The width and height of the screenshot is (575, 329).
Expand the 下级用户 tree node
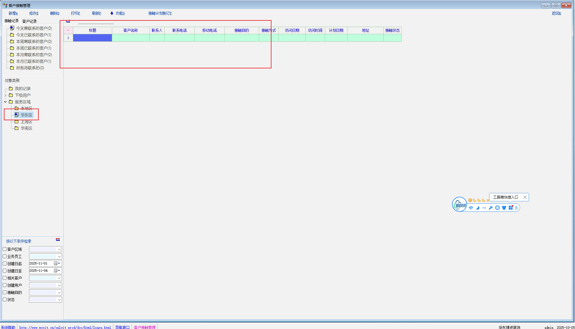click(5, 95)
